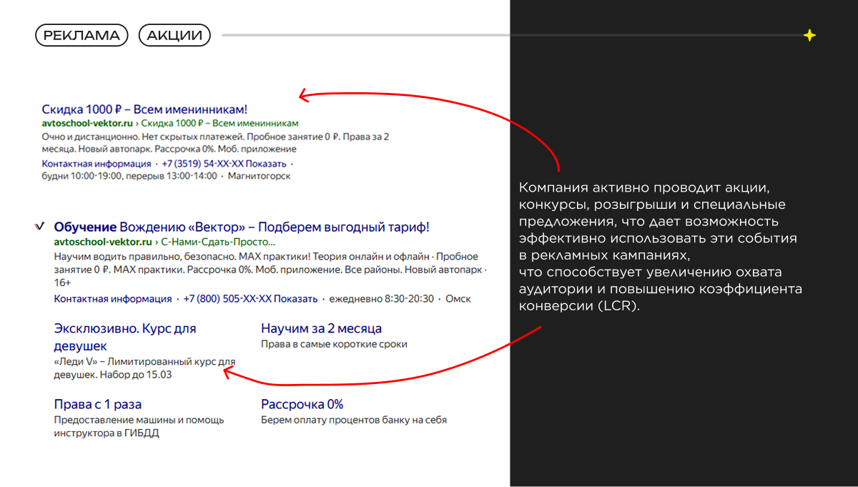This screenshot has width=858, height=487.
Task: Click 'Научим водить правильно, безопасно' description
Action: pyautogui.click(x=270, y=269)
